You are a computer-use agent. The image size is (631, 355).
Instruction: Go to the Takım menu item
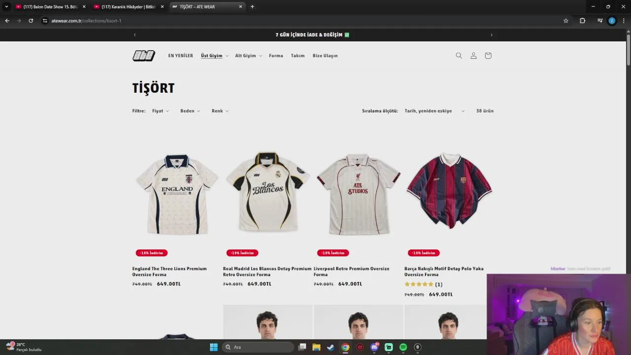(298, 56)
